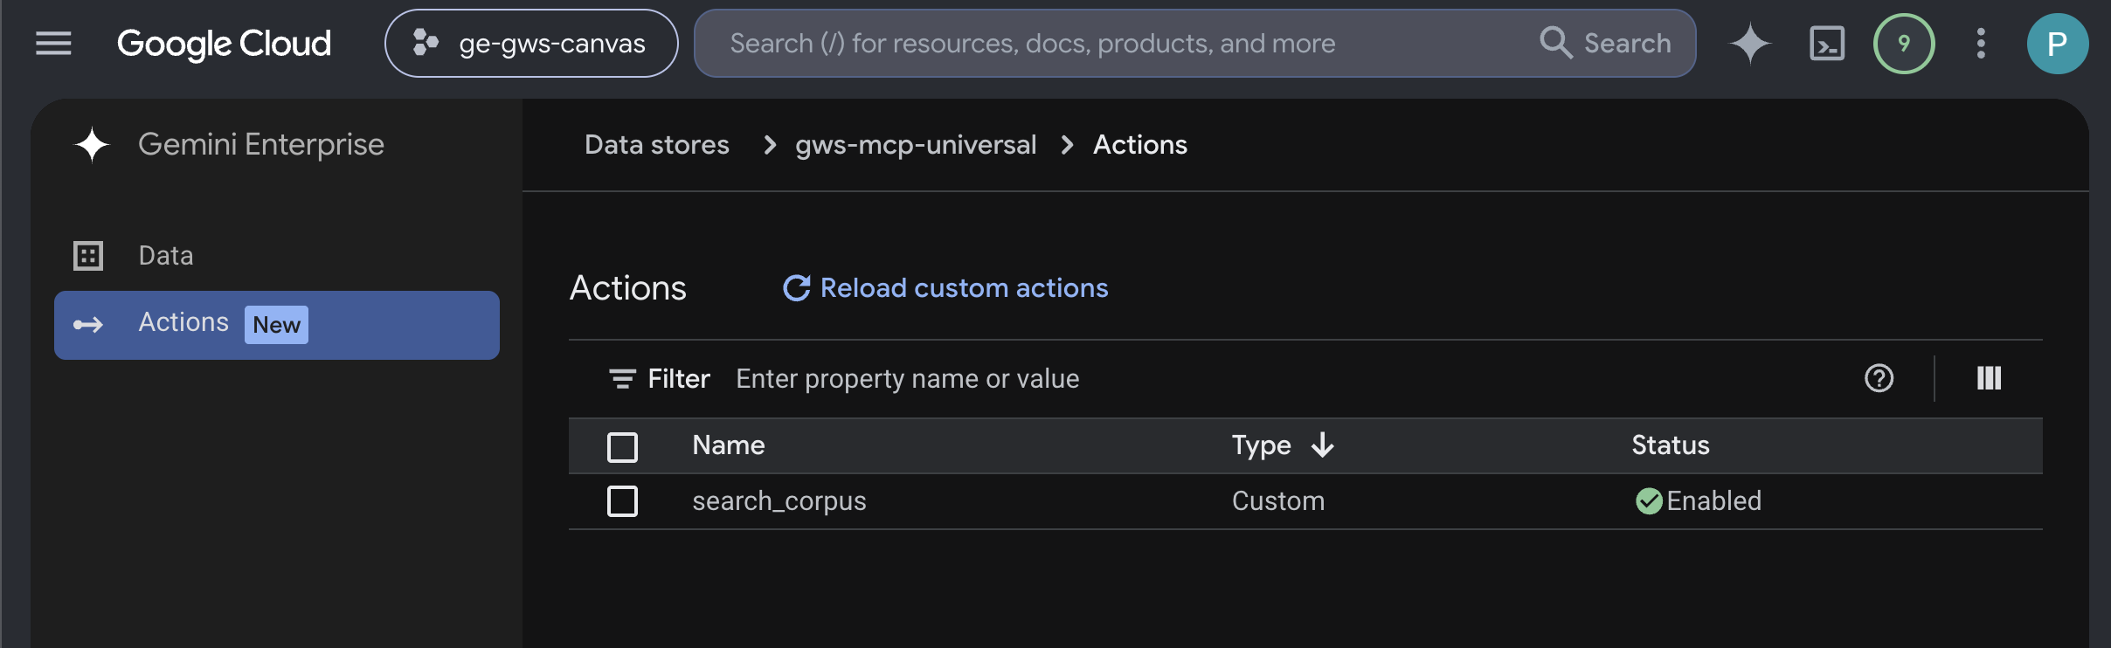Open notifications badge showing 9

(1904, 43)
